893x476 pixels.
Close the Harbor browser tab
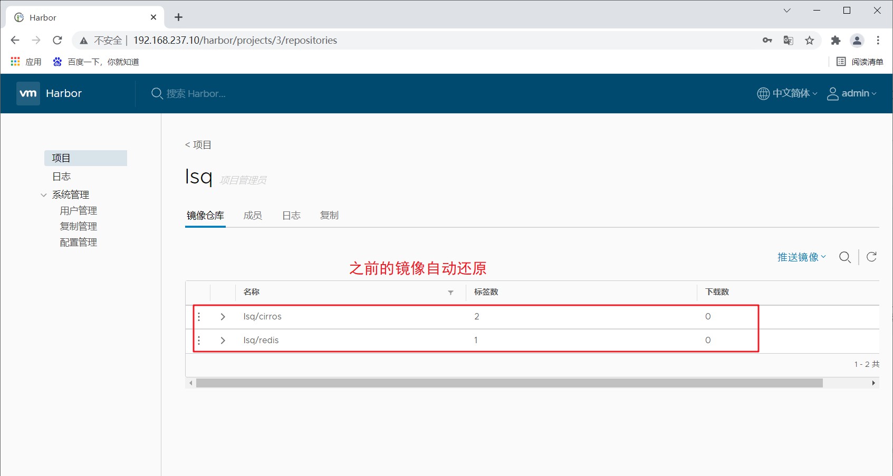point(153,17)
